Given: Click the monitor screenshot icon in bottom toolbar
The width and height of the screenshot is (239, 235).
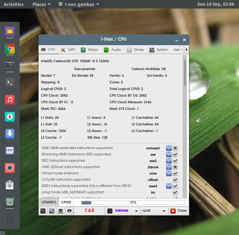Looking at the screenshot, I should coord(61,211).
